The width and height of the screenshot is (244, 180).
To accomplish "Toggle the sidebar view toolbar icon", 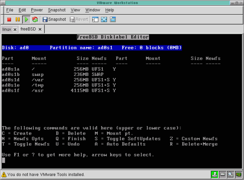I will tap(95, 20).
